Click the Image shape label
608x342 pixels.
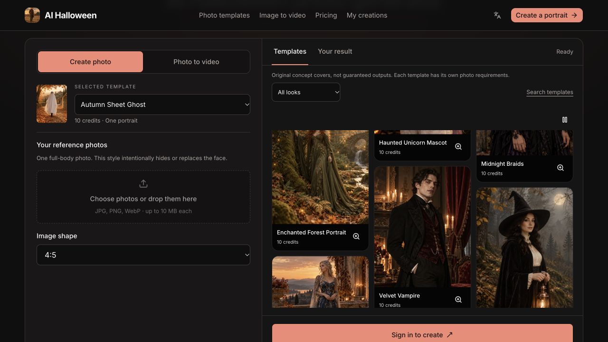tap(57, 236)
